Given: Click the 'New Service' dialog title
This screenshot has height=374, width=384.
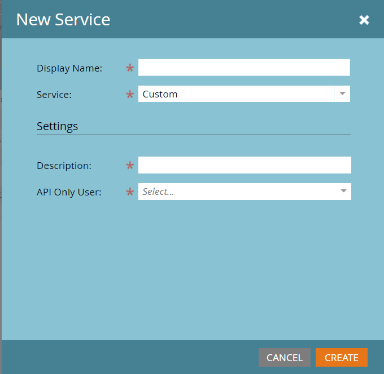Looking at the screenshot, I should (63, 20).
